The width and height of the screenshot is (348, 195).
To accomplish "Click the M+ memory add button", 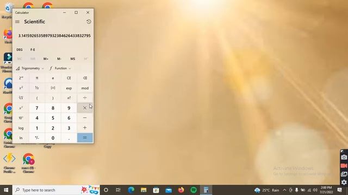I will pyautogui.click(x=46, y=59).
